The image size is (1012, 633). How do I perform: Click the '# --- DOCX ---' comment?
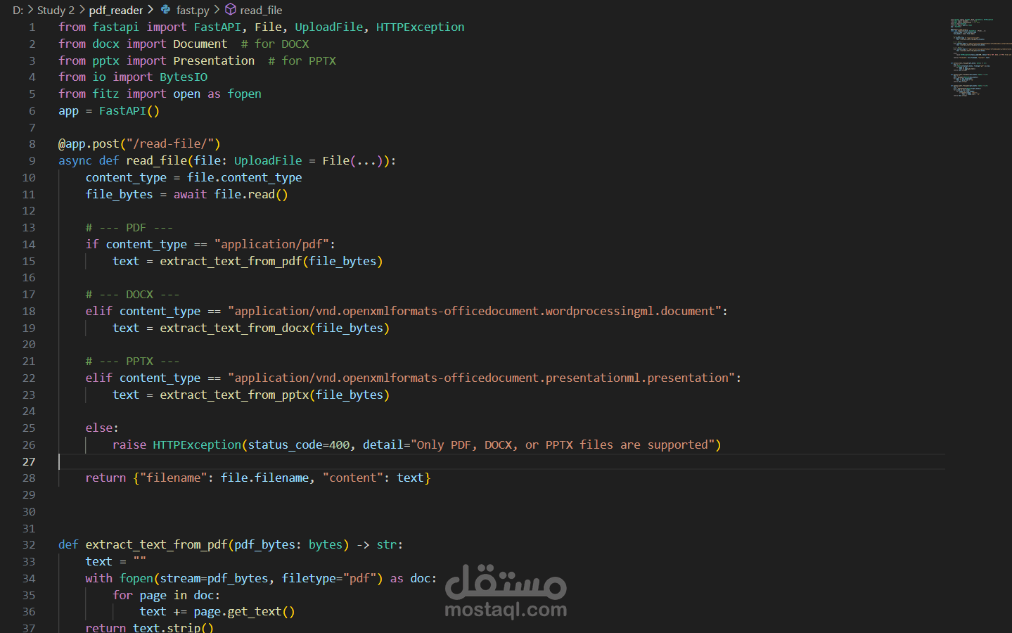click(x=133, y=294)
